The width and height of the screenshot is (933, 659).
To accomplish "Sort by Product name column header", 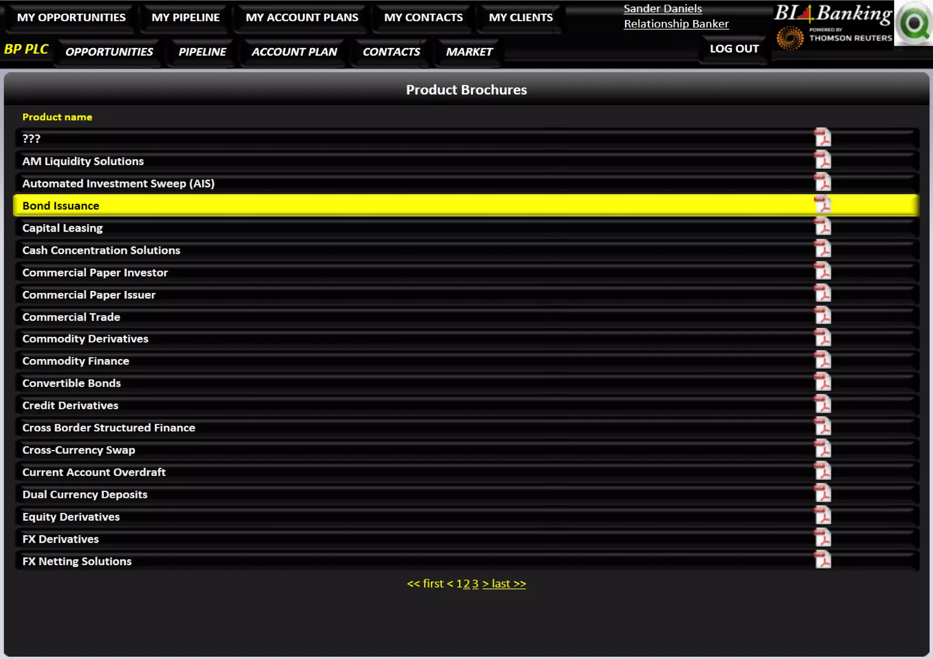I will [x=57, y=117].
